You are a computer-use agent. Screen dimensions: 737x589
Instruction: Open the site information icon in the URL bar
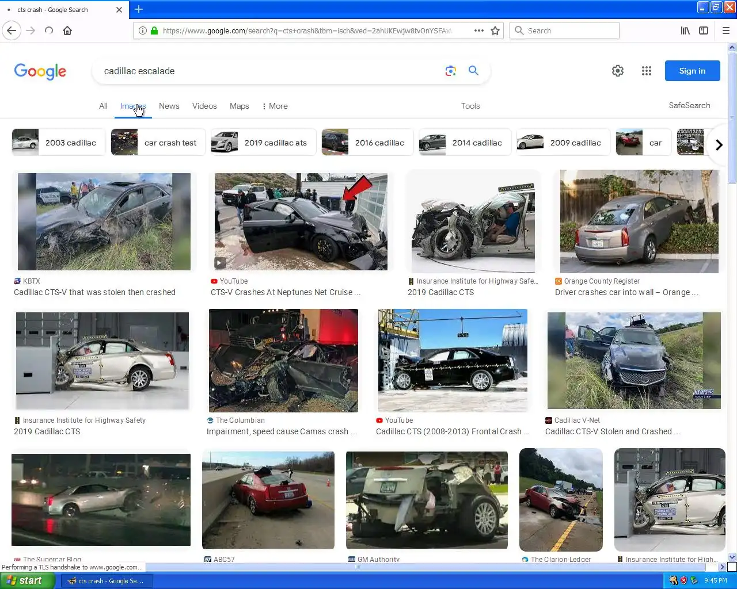143,30
